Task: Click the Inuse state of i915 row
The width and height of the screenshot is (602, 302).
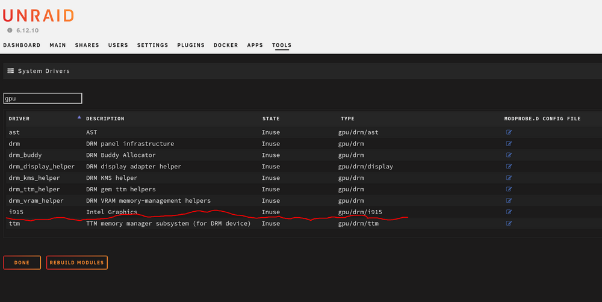Action: (x=271, y=212)
